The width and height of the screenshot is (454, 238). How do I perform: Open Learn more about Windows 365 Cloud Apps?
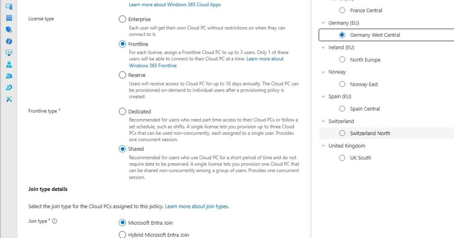pos(174,5)
